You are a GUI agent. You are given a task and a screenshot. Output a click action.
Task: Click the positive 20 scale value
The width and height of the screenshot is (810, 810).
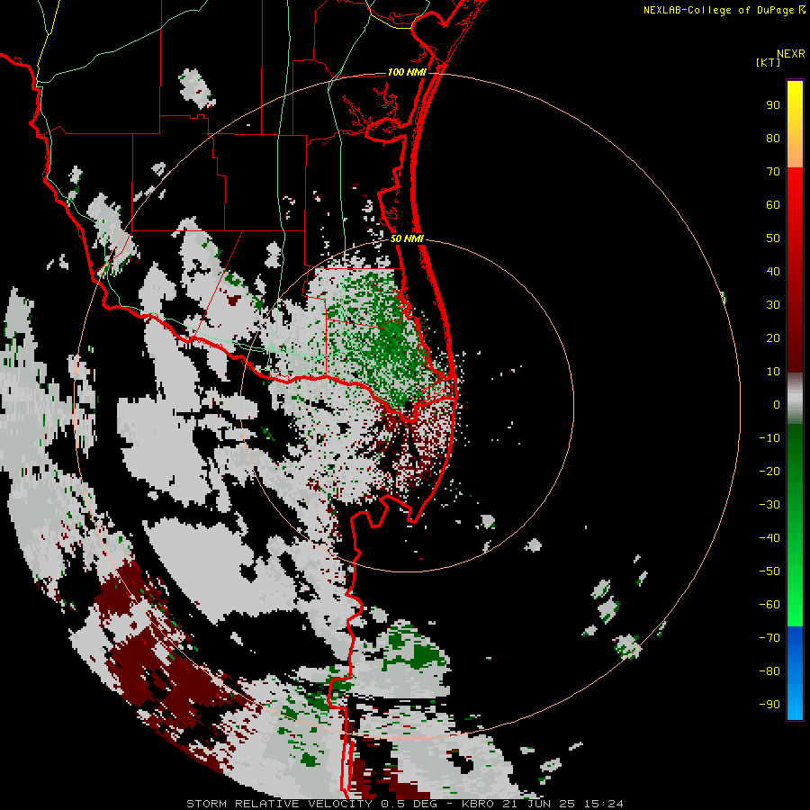[x=773, y=337]
